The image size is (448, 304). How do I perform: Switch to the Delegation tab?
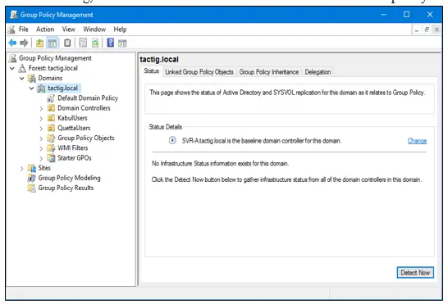[x=318, y=72]
